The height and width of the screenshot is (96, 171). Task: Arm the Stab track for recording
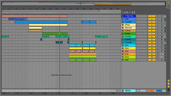click(x=162, y=60)
